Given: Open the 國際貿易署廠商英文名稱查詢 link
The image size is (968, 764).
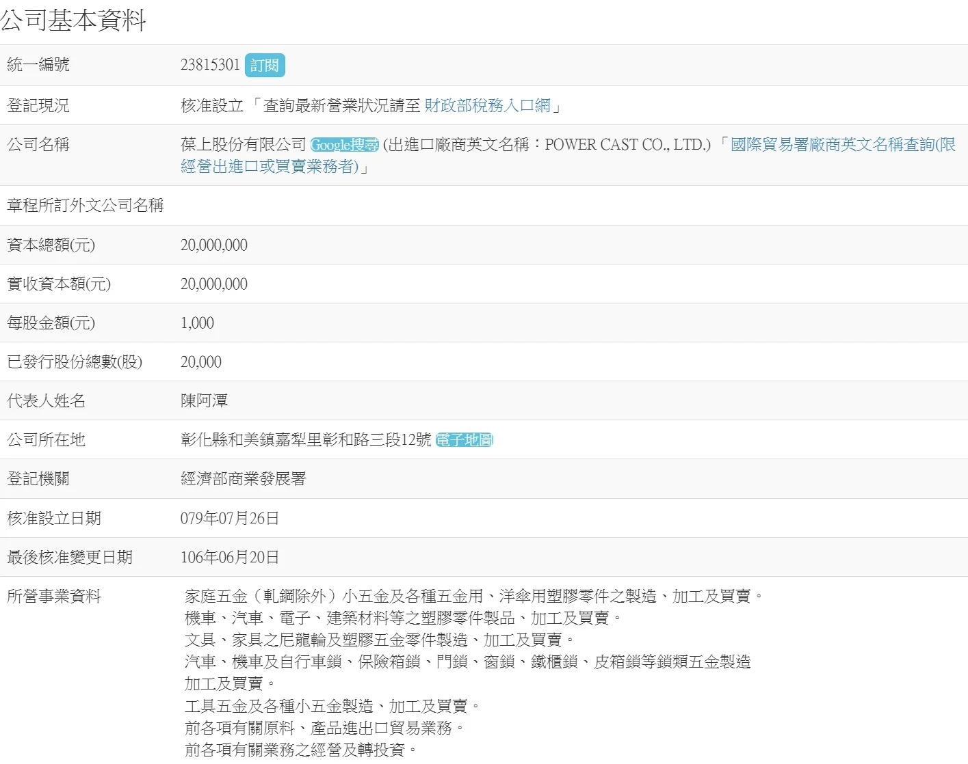Looking at the screenshot, I should coord(841,145).
